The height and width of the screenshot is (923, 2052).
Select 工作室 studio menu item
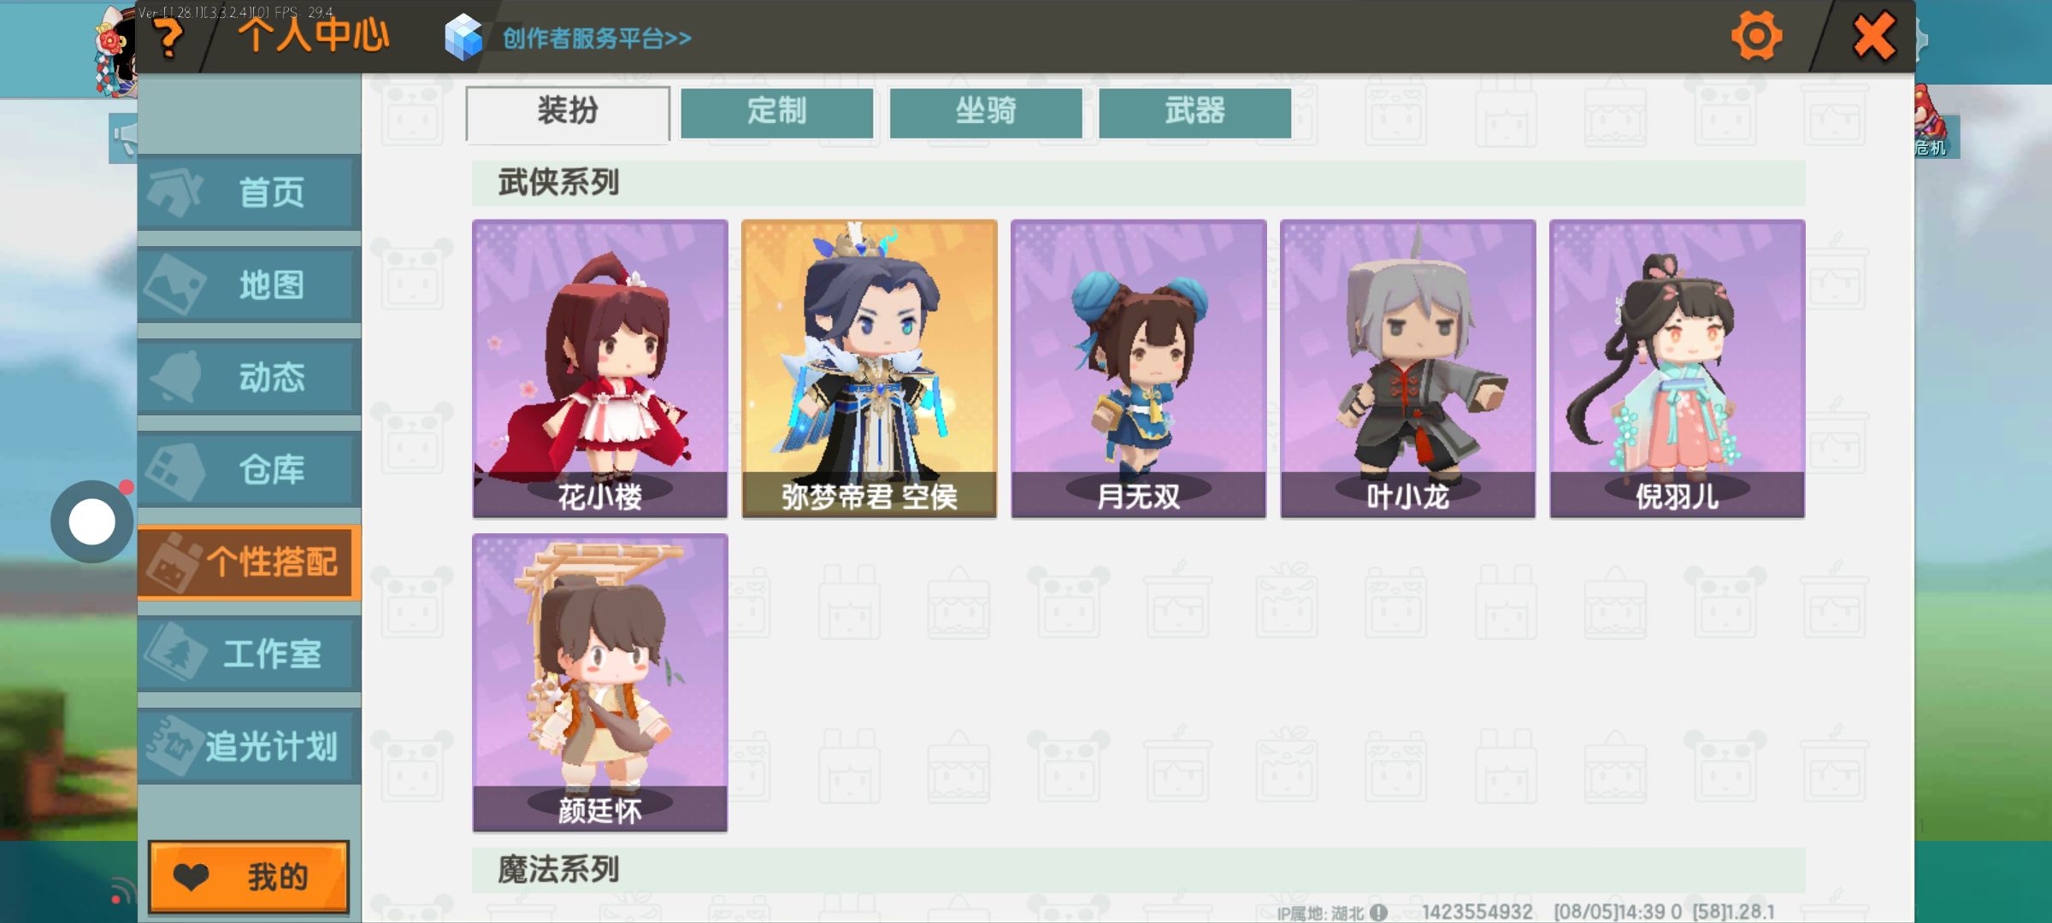click(x=249, y=654)
